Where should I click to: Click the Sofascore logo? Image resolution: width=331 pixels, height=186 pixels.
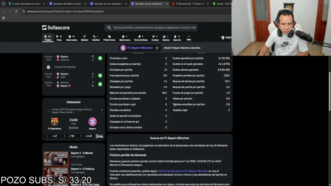point(56,28)
